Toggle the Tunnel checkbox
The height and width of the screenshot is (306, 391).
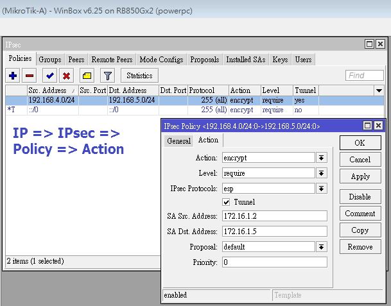[x=226, y=202]
